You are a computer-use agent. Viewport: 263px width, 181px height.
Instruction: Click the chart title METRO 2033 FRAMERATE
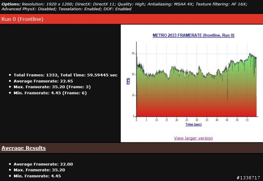tap(194, 35)
